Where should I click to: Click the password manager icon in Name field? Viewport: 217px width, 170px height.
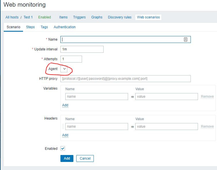186,39
